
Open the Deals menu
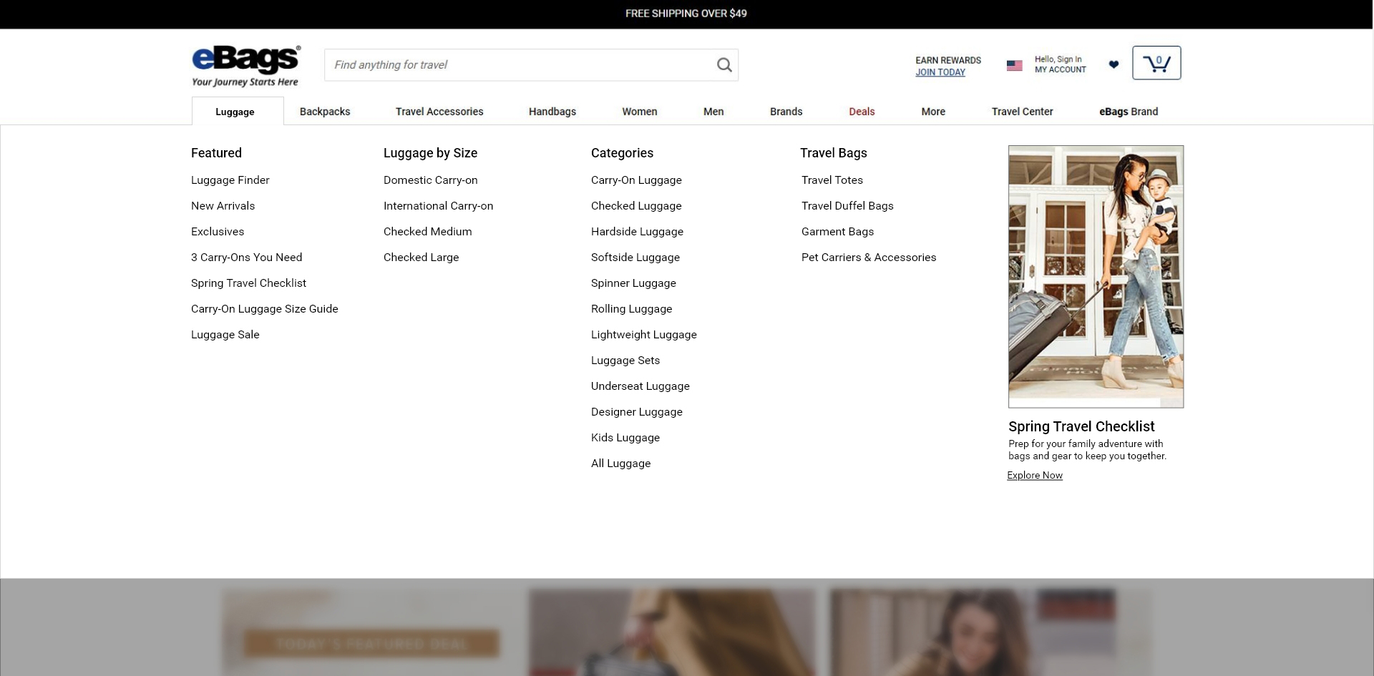[862, 112]
